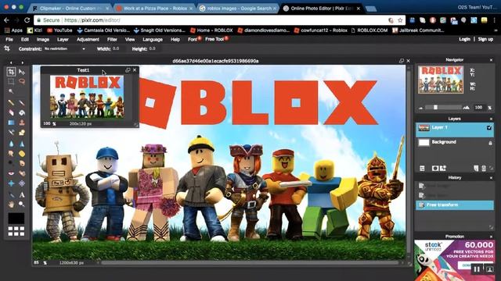Click the Navigator zoom slider handle
This screenshot has height=281, width=501.
click(435, 108)
